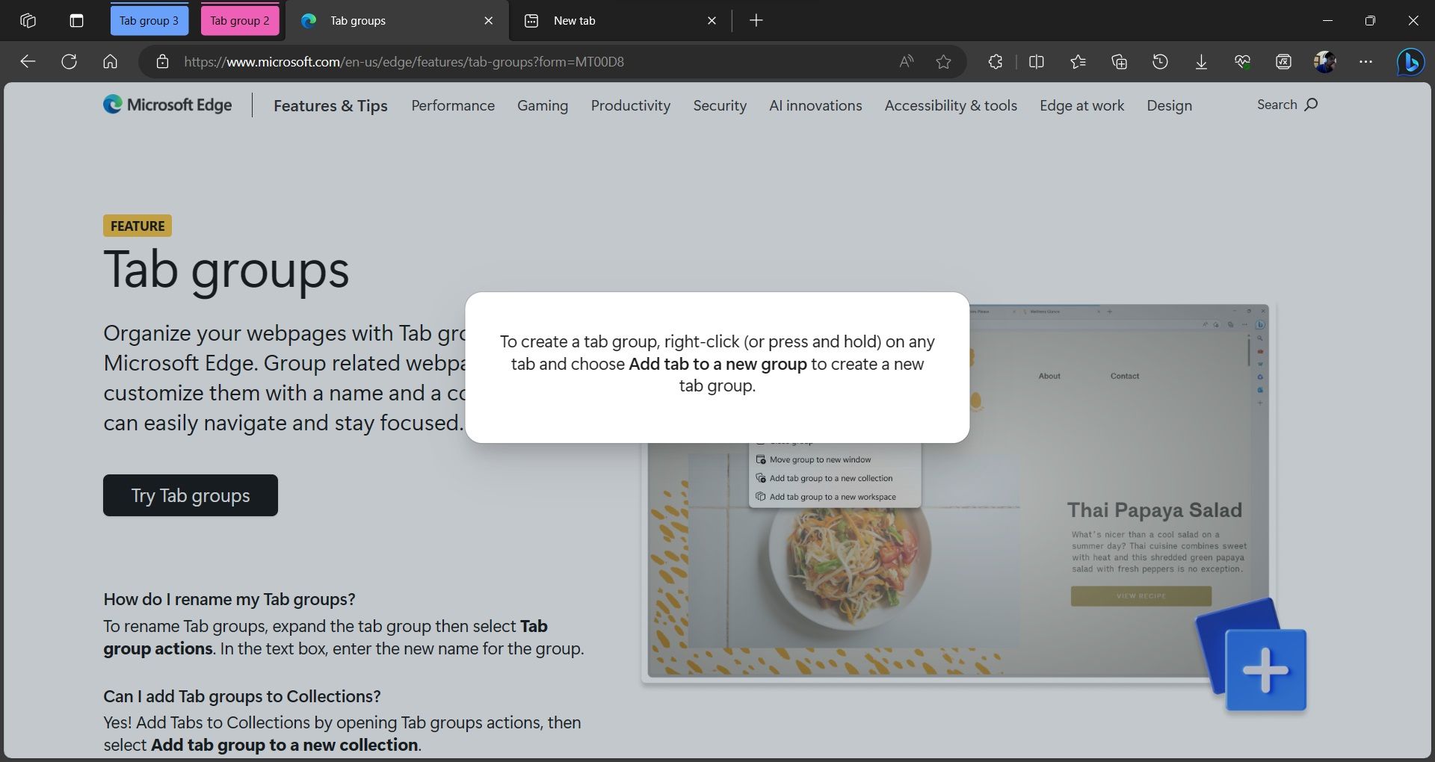The image size is (1435, 762).
Task: Expand Tab group 3
Action: tap(149, 20)
